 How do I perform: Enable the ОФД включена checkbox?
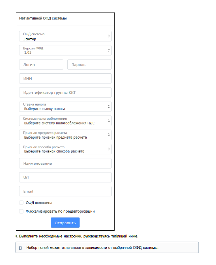tap(21, 203)
